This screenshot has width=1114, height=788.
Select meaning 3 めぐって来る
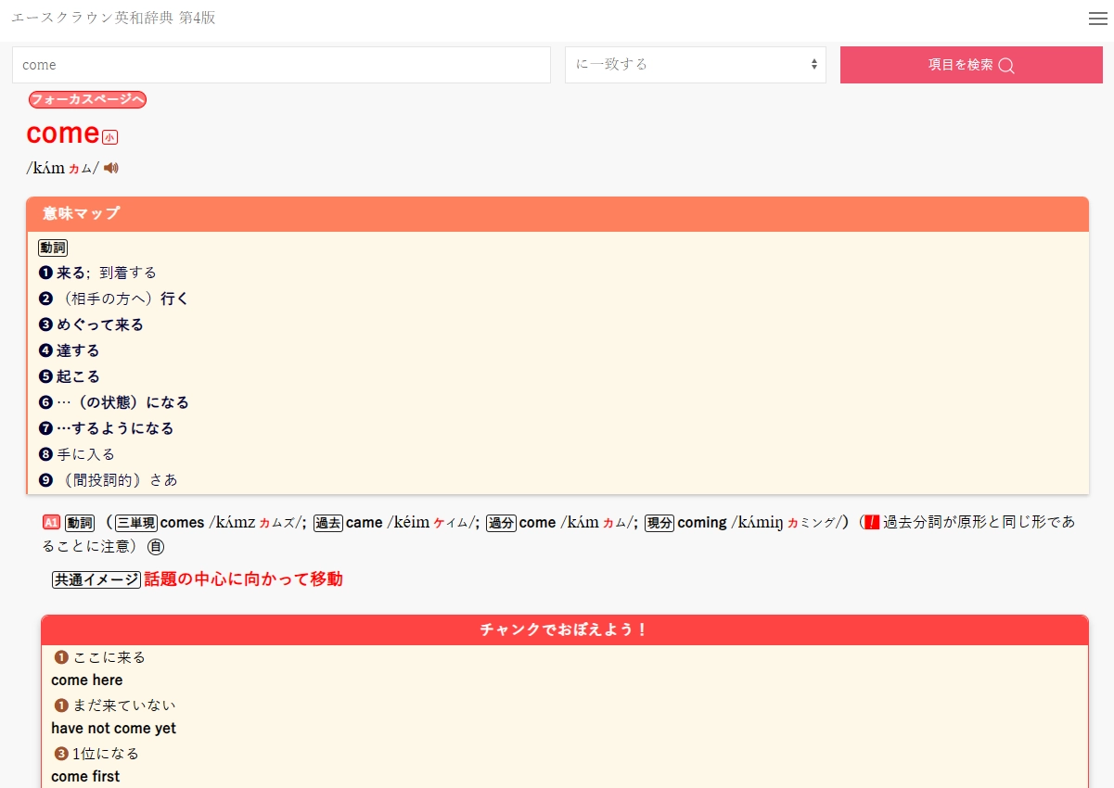click(91, 324)
